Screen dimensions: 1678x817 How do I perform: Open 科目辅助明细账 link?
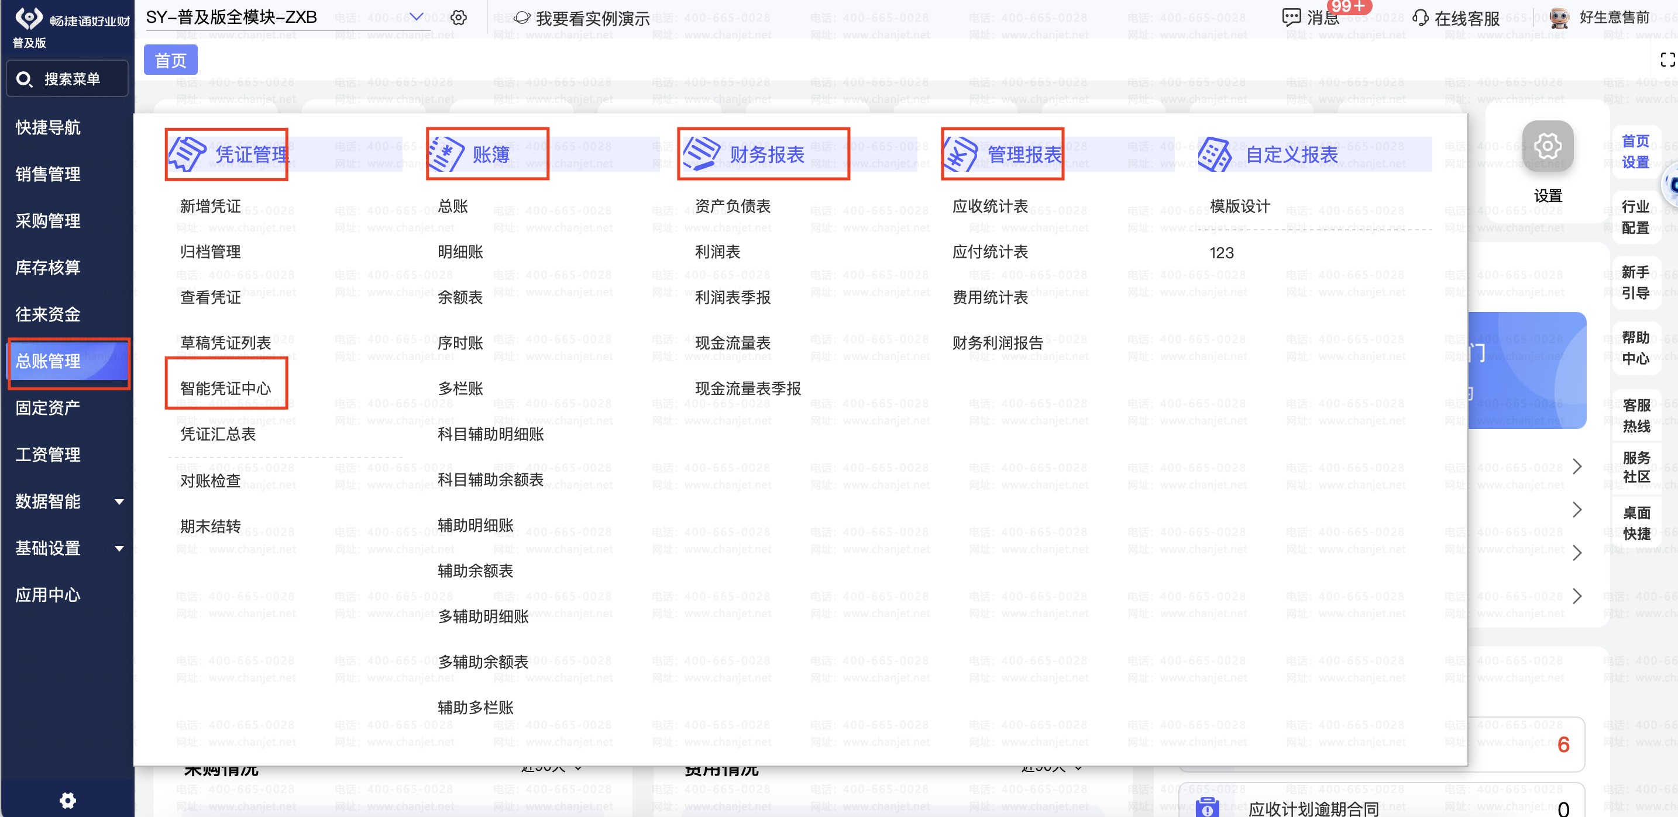point(490,434)
